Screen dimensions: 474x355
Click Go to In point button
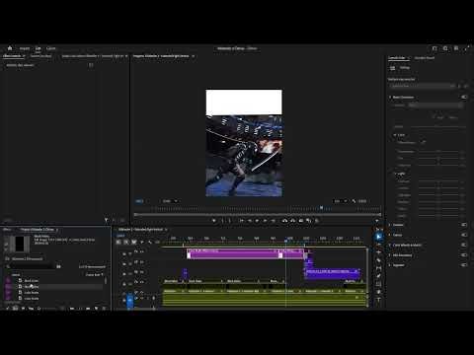(x=241, y=221)
